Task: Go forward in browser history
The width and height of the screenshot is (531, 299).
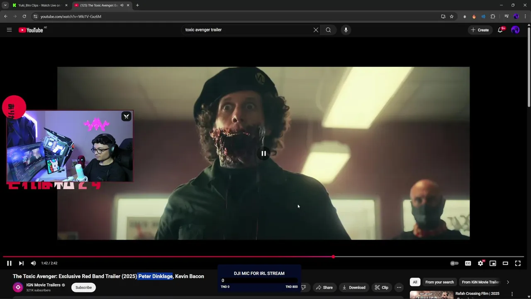Action: coord(15,17)
